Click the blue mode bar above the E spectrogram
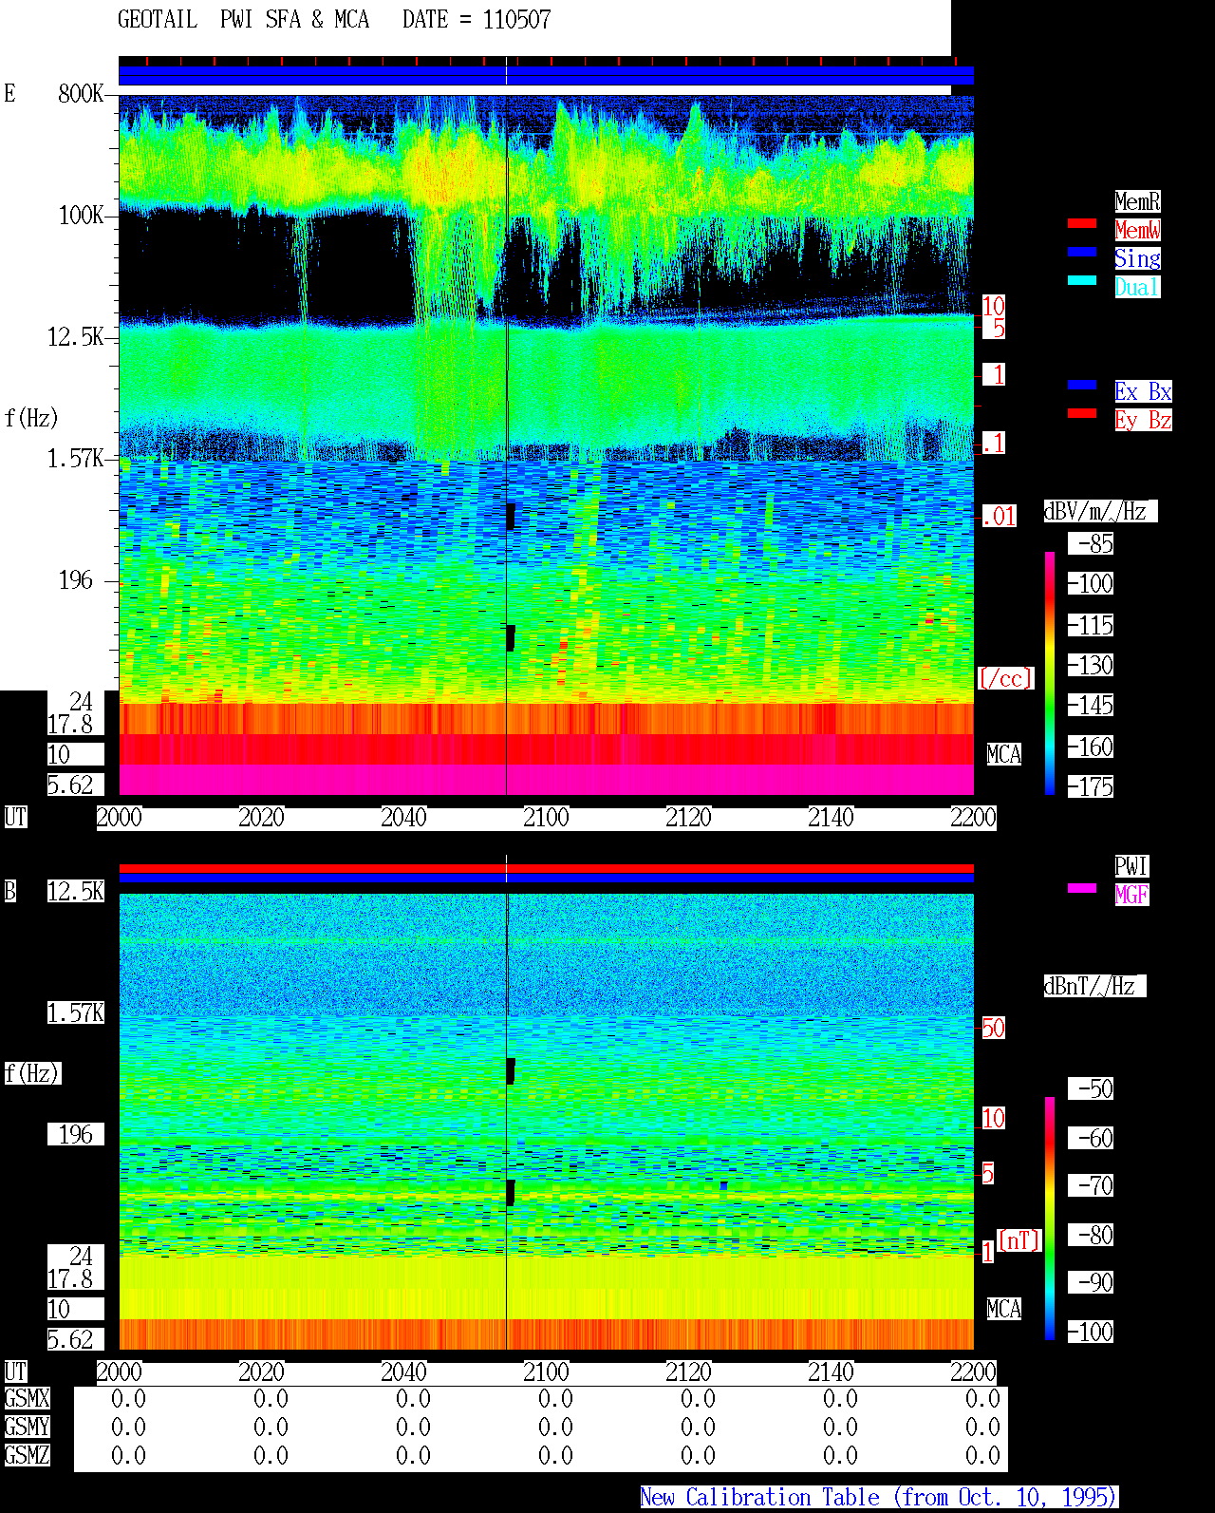 coord(546,75)
